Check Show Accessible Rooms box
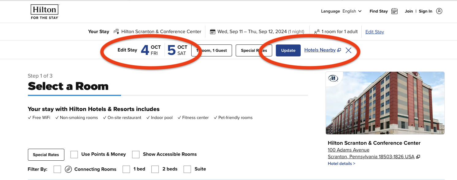Viewport: 457px width, 180px height. click(136, 155)
